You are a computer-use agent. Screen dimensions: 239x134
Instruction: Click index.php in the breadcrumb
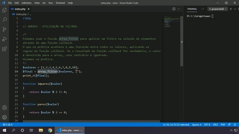(x=21, y=14)
